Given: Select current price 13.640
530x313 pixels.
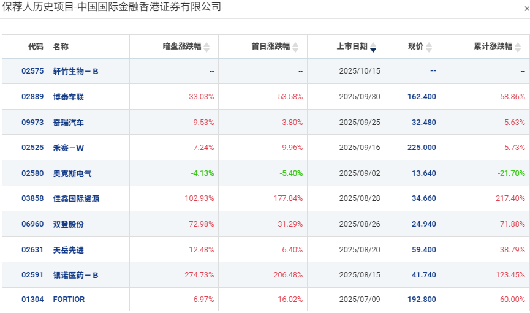Looking at the screenshot, I should pos(423,173).
